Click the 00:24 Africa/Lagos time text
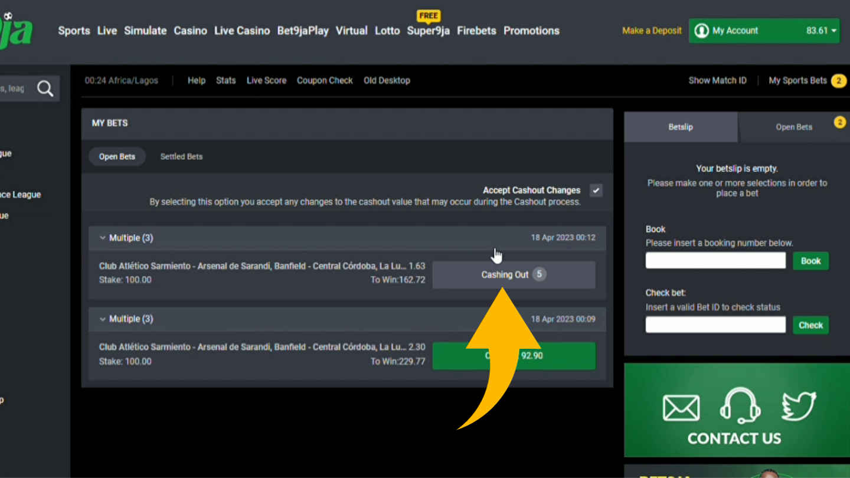Image resolution: width=850 pixels, height=478 pixels. pyautogui.click(x=122, y=80)
